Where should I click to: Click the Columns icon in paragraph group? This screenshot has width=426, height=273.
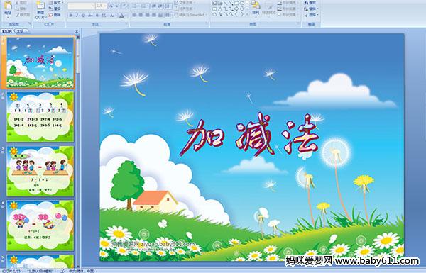point(168,15)
